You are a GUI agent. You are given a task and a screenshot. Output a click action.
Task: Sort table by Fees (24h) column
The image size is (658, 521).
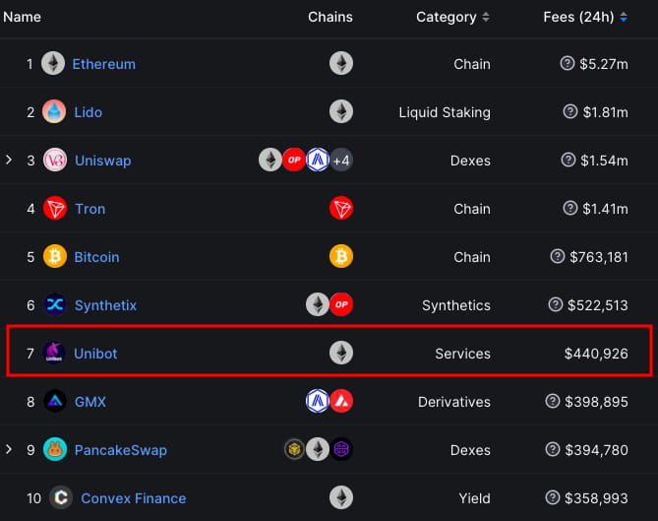(x=624, y=17)
